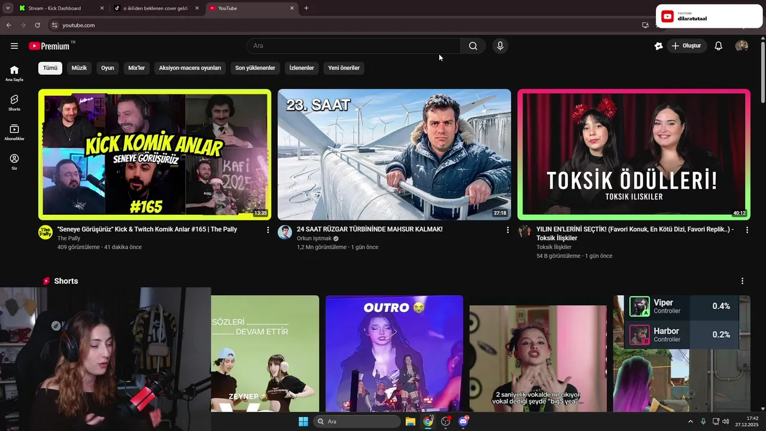Open a new browser tab

click(x=306, y=8)
